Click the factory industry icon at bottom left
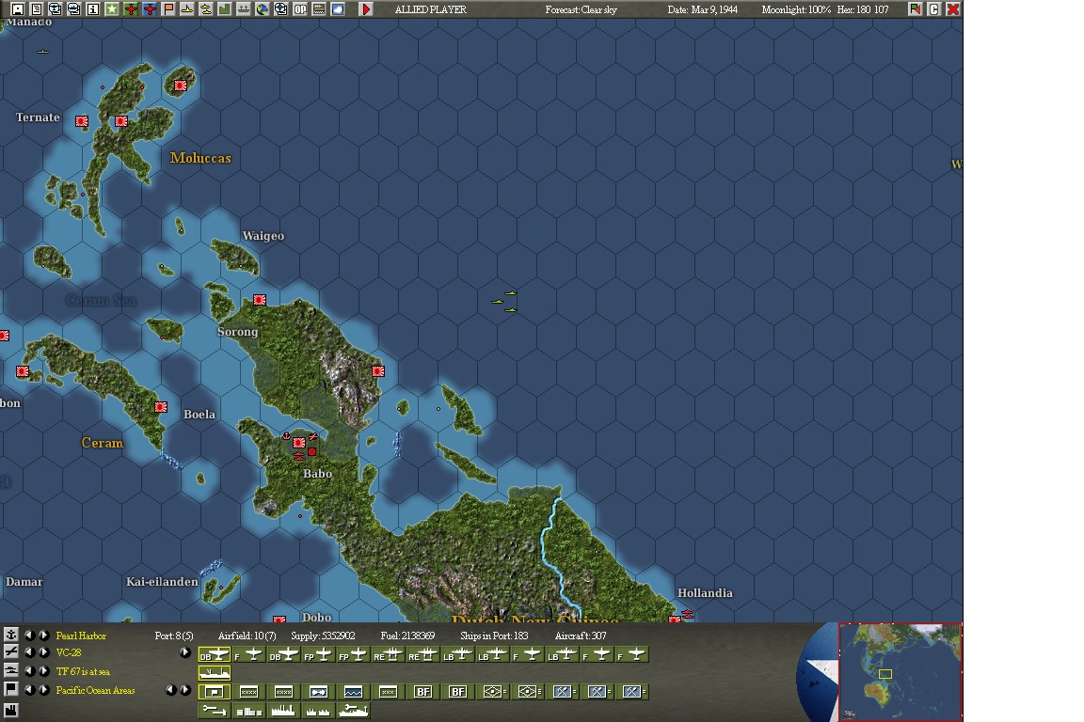Image resolution: width=1084 pixels, height=722 pixels. coord(11,710)
